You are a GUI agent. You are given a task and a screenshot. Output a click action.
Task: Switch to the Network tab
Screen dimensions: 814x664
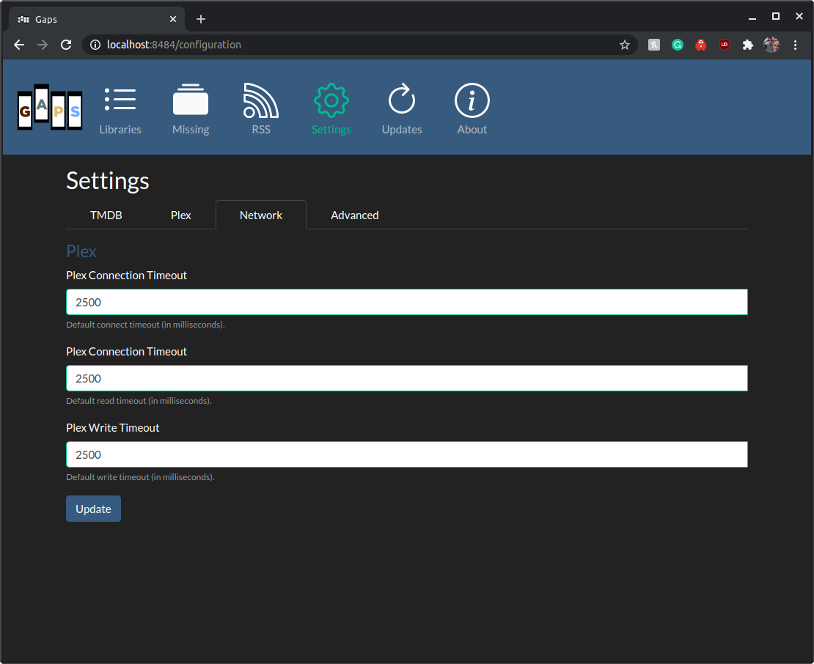click(260, 215)
